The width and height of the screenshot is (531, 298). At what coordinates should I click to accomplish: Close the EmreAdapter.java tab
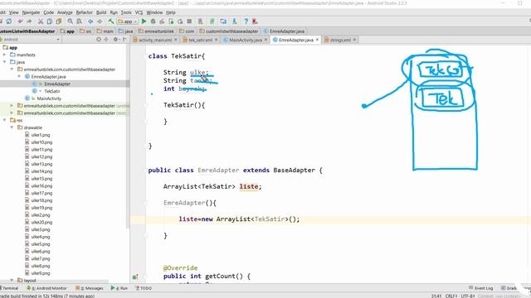coord(317,40)
